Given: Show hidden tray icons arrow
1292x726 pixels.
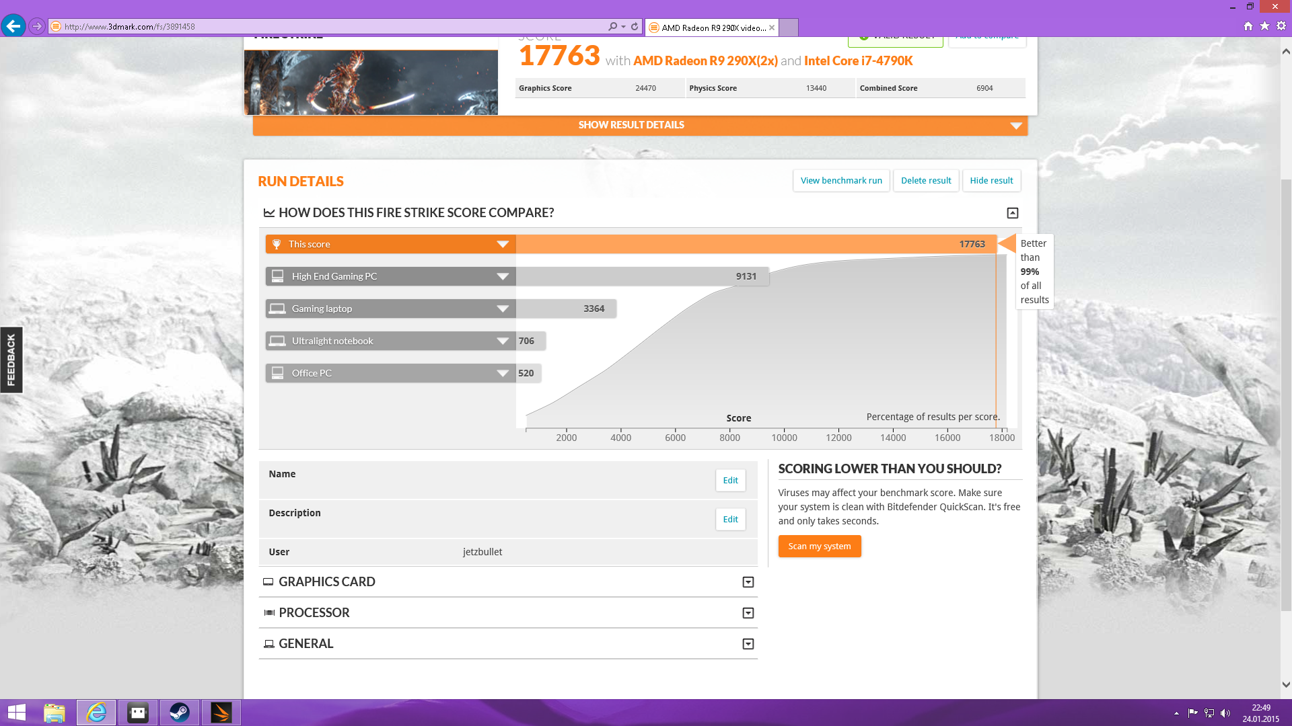Looking at the screenshot, I should tap(1176, 713).
